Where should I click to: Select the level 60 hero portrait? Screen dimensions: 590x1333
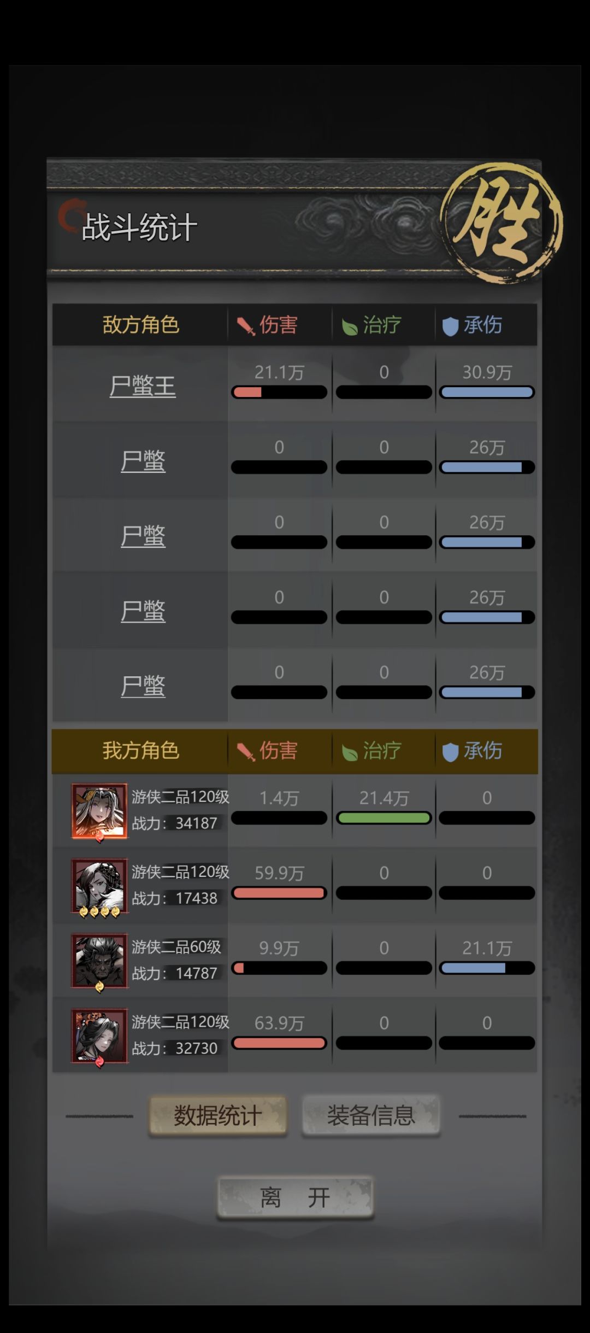tap(99, 961)
